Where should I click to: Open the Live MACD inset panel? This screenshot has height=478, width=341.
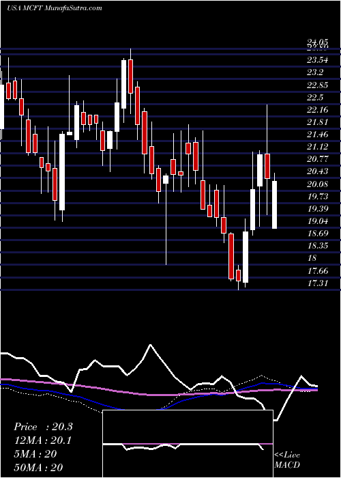[x=188, y=444]
